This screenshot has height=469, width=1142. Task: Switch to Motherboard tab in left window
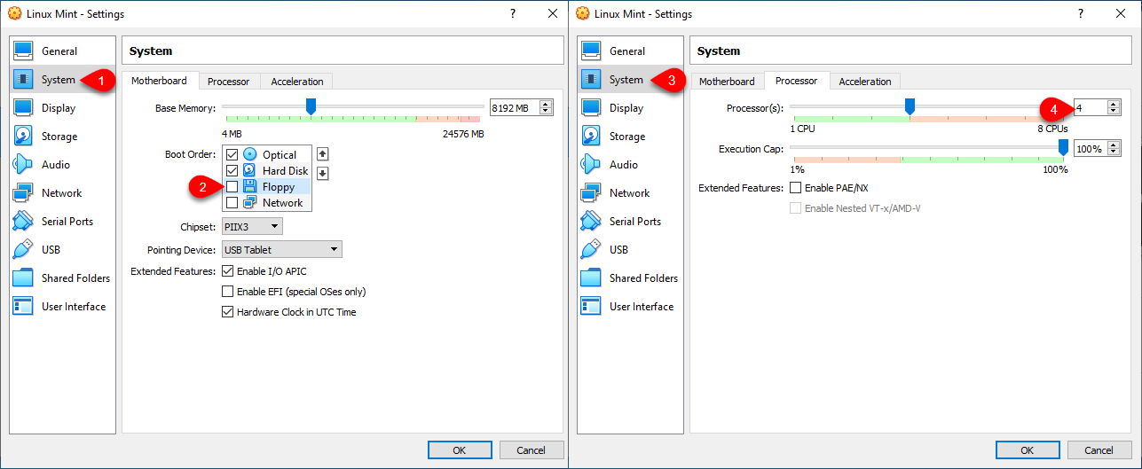[x=160, y=81]
